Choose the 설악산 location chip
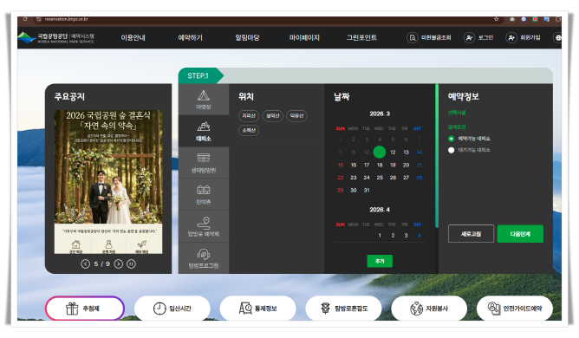579x338 pixels. click(272, 115)
